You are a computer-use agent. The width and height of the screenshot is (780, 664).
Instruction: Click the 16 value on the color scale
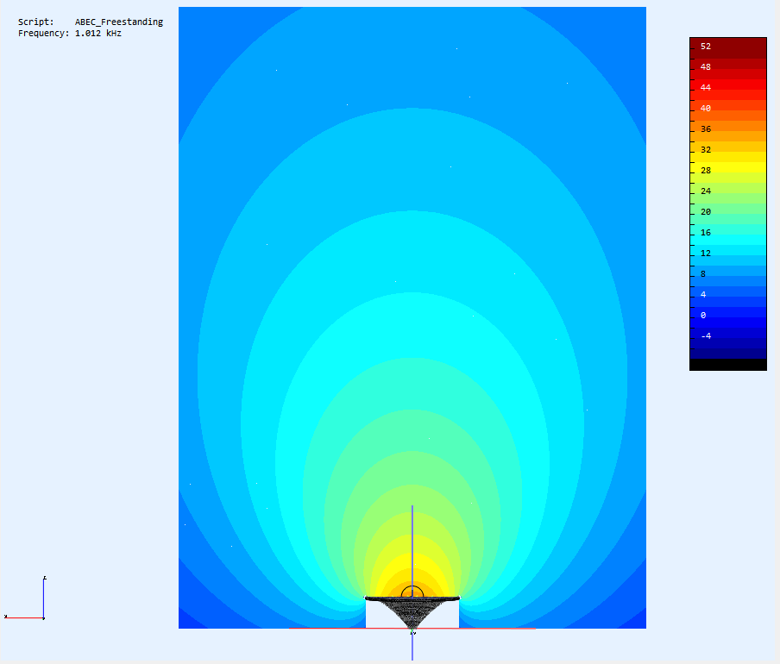706,233
